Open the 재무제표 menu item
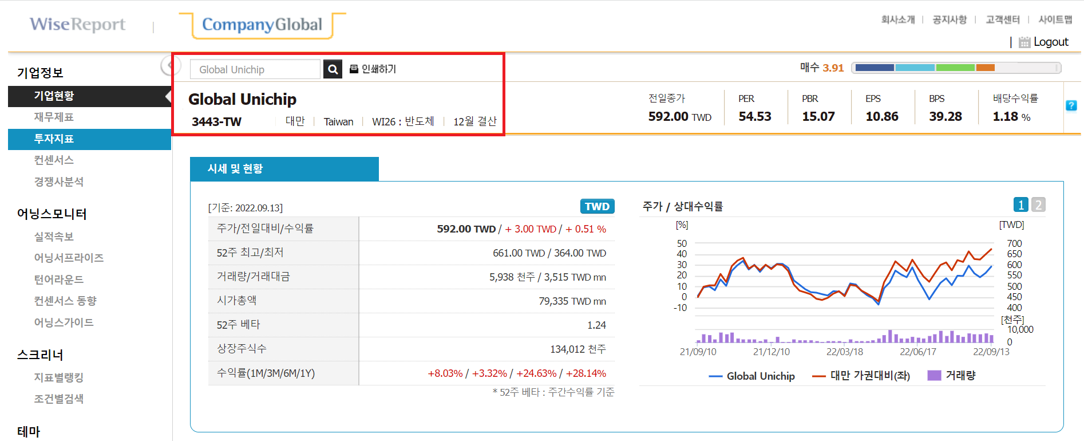 click(x=54, y=117)
